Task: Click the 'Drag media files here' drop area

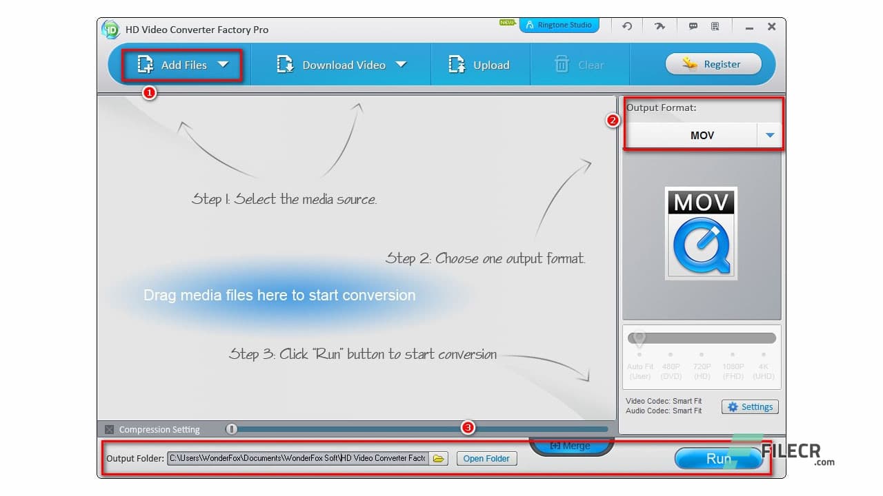Action: pyautogui.click(x=280, y=295)
